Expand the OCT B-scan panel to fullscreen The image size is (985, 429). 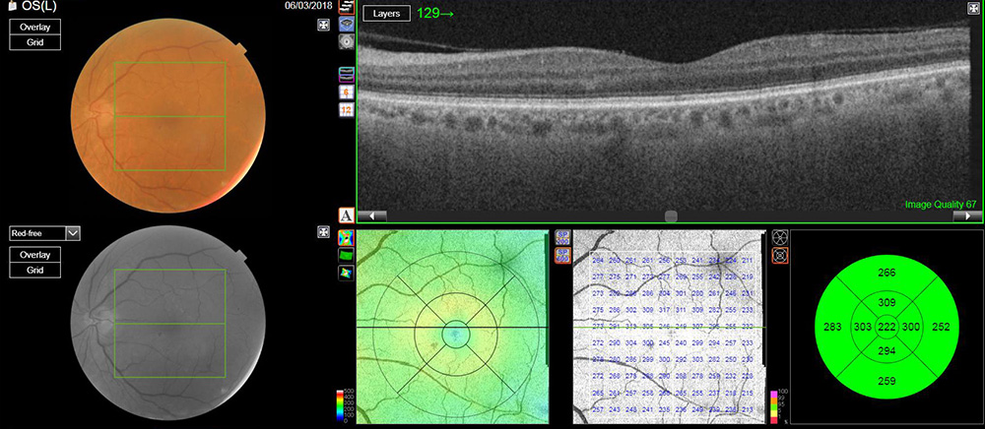[973, 9]
